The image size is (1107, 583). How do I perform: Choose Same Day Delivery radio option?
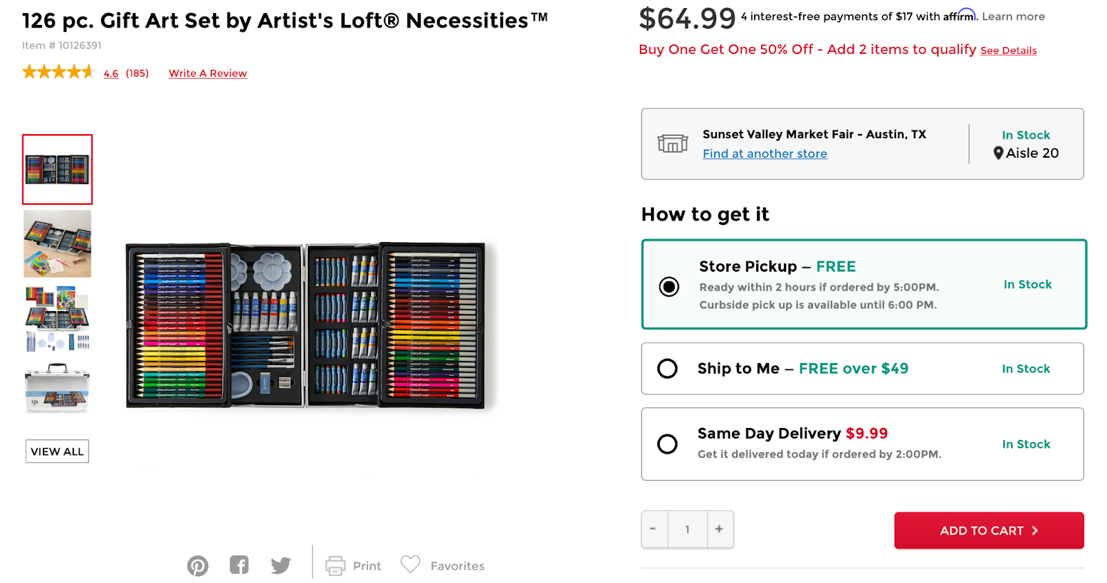[668, 444]
